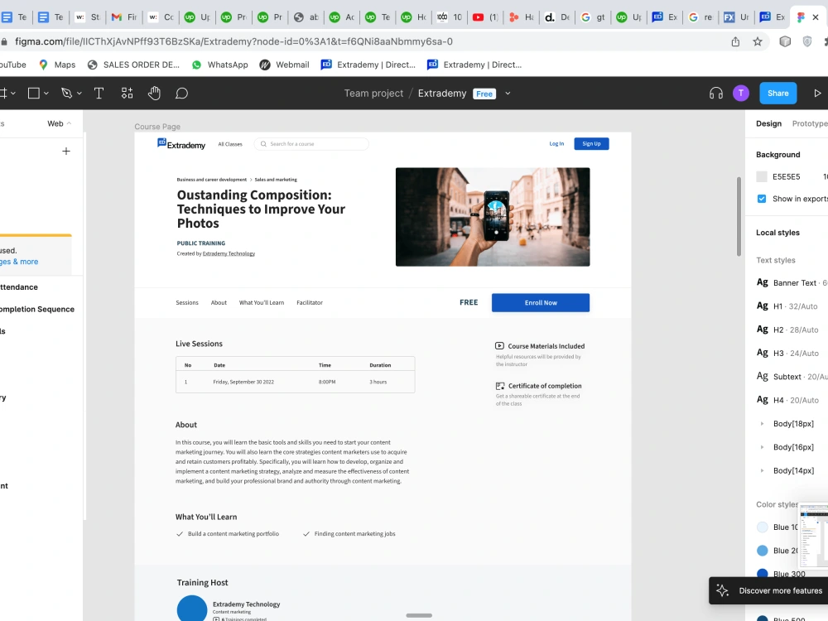Click the Free plan badge

click(484, 94)
